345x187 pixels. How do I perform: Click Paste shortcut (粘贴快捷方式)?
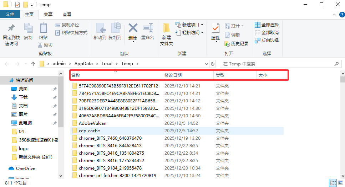pyautogui.click(x=71, y=33)
